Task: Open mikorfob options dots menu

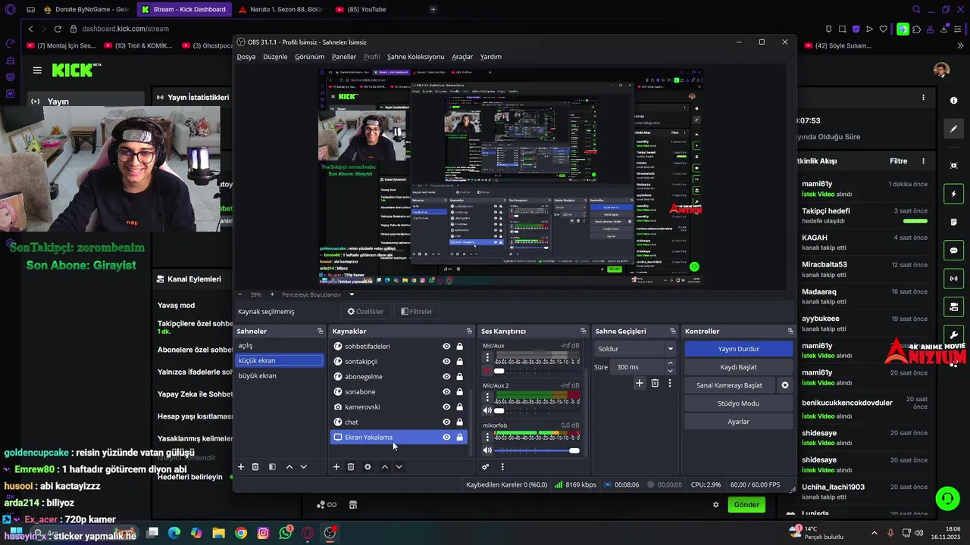Action: click(x=487, y=437)
